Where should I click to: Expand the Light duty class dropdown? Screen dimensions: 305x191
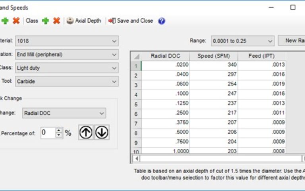point(67,68)
